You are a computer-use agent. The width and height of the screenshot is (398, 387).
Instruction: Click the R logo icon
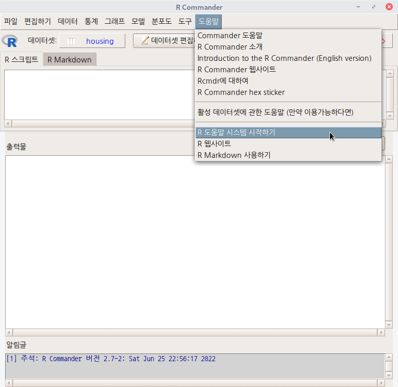click(10, 41)
